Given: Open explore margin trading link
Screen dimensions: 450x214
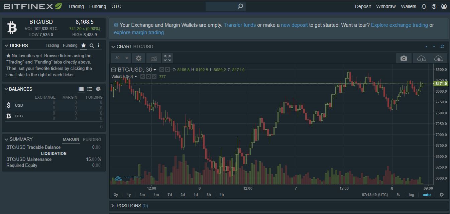Looking at the screenshot, I should (139, 32).
